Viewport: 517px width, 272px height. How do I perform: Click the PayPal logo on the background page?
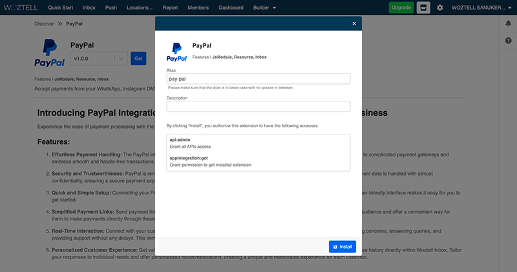(50, 53)
